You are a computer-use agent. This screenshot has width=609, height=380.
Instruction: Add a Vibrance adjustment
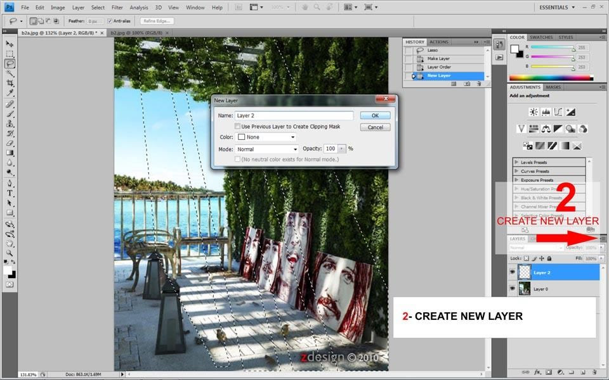[521, 129]
